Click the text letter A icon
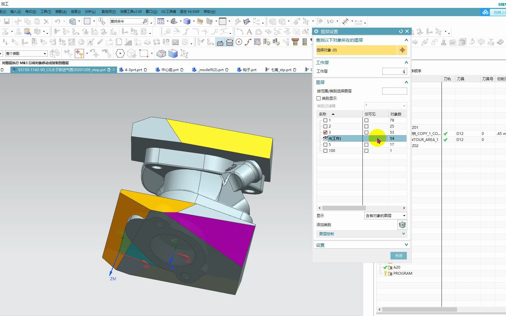 click(x=249, y=32)
